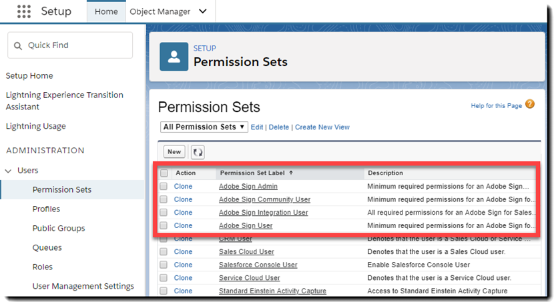Screen dimensions: 554x302
Task: Click the Permission Sets header user icon
Action: [x=174, y=56]
